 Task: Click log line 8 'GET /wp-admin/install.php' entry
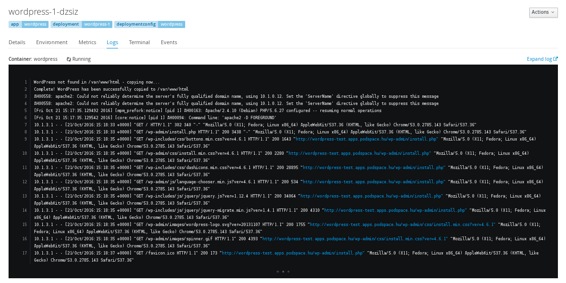coord(280,132)
